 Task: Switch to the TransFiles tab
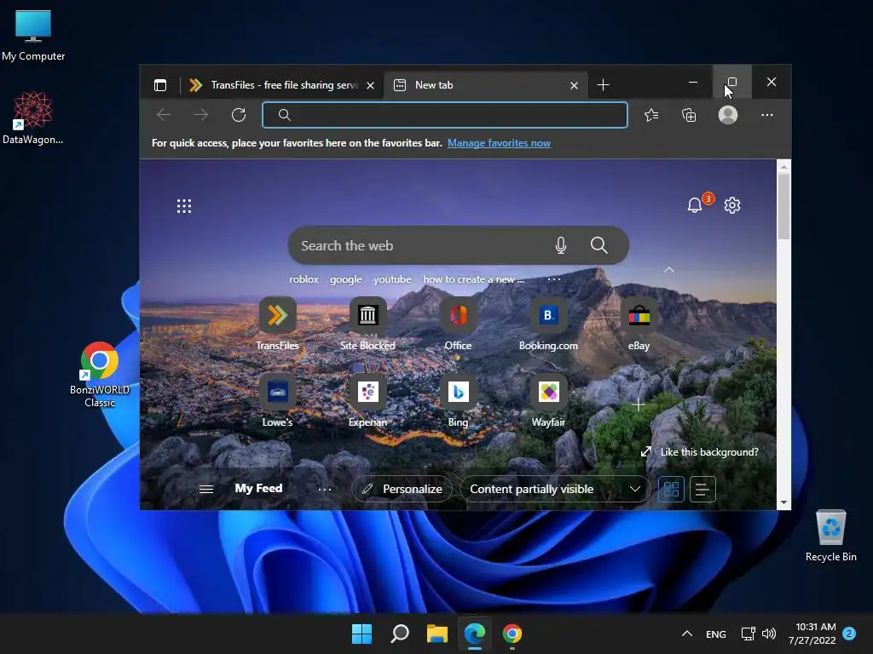(x=281, y=85)
